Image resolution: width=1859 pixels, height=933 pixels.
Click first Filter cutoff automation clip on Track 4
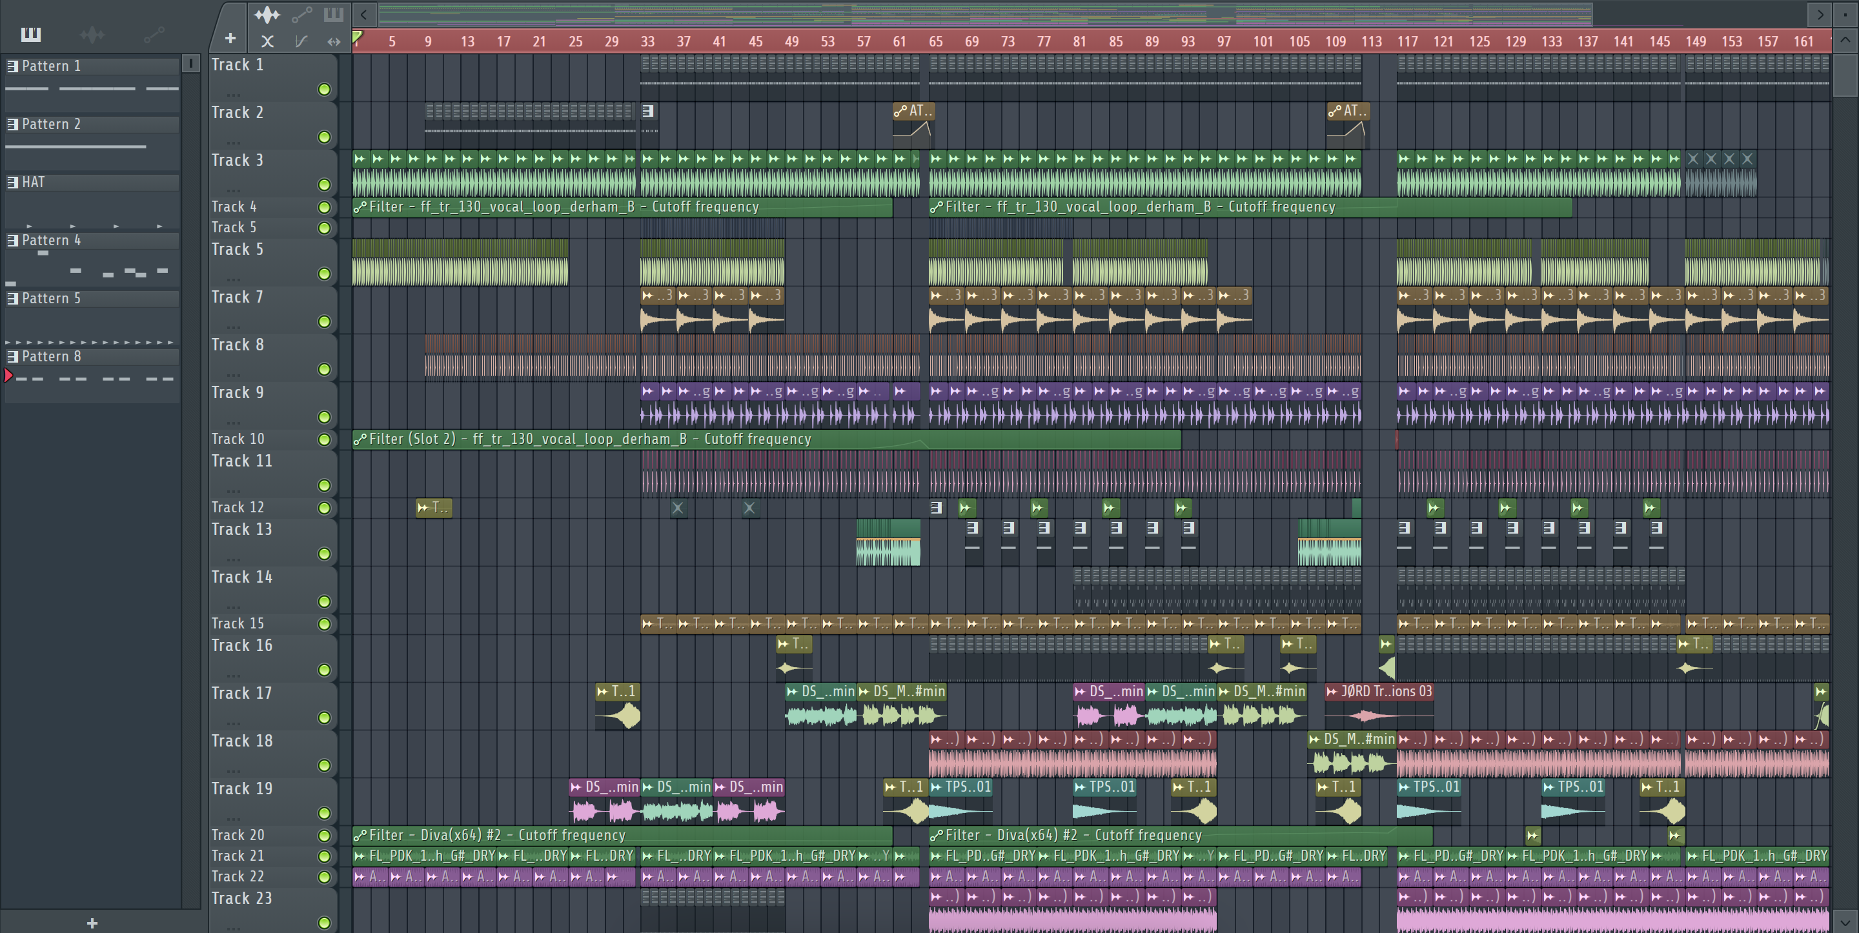click(x=622, y=207)
